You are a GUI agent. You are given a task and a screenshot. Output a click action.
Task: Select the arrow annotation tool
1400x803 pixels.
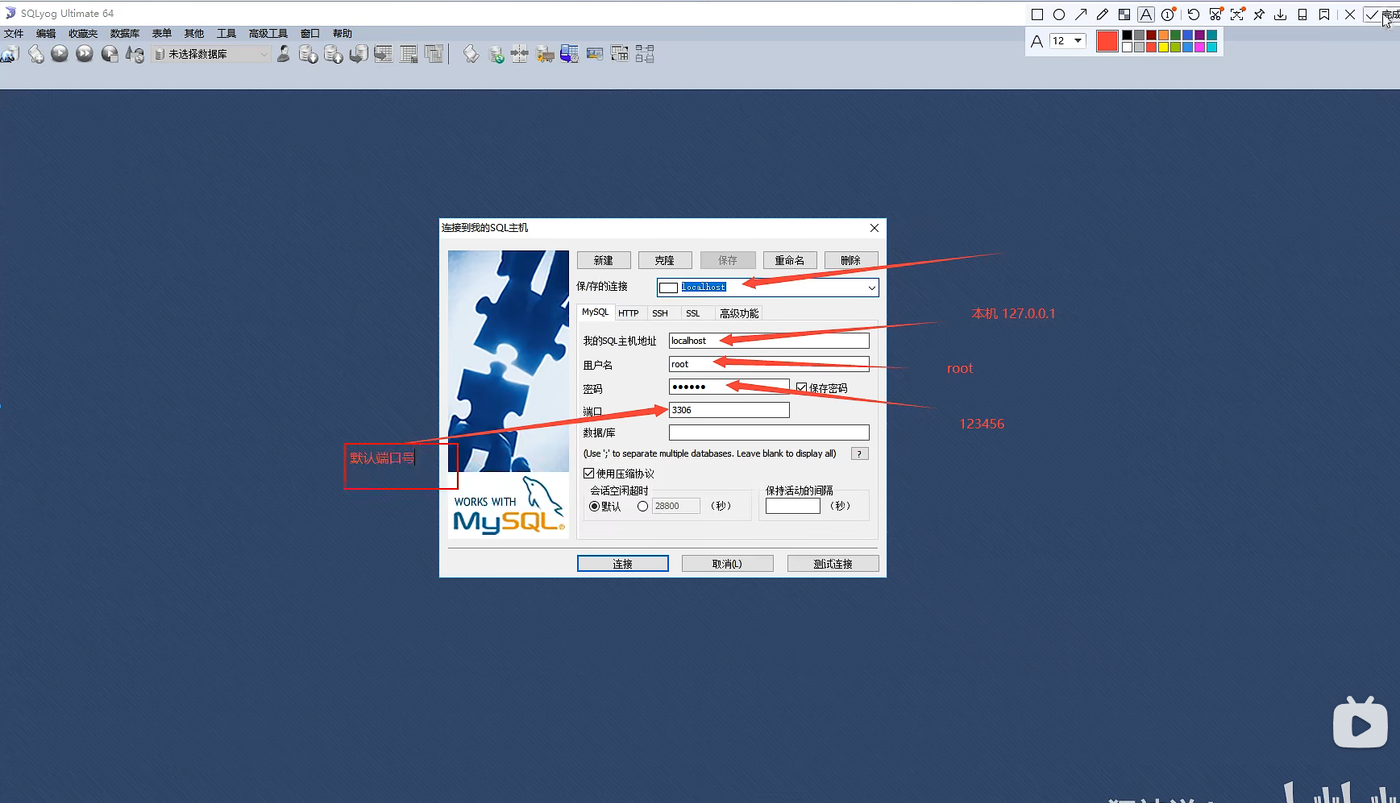1081,14
